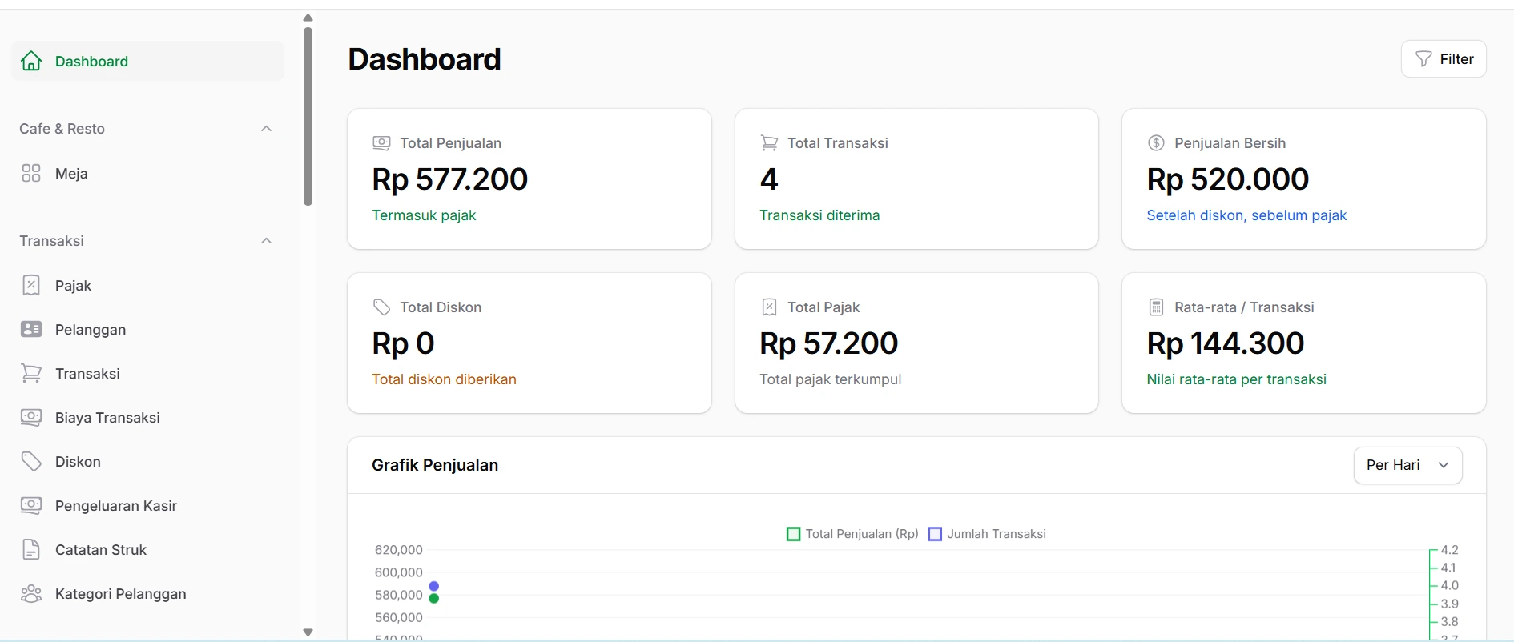Click the sidebar scrollbar down arrow

click(x=308, y=632)
